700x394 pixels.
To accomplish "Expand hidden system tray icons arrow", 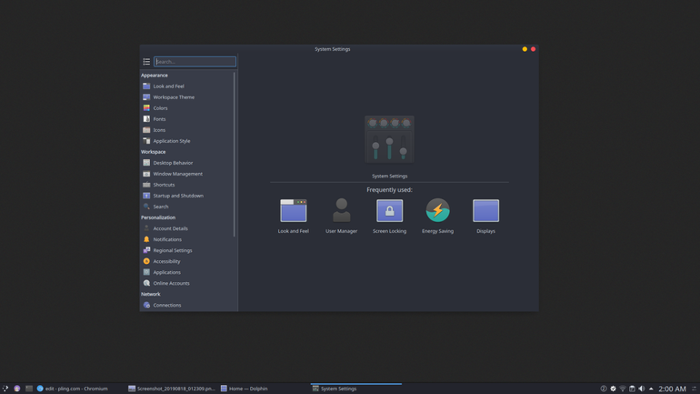I will [651, 389].
